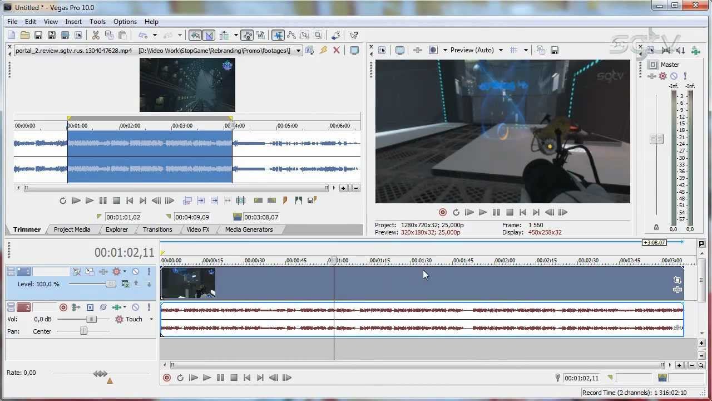This screenshot has width=712, height=401.
Task: Open the Insert menu
Action: (73, 22)
